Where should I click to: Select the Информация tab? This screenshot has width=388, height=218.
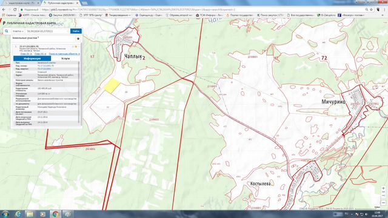(x=32, y=59)
